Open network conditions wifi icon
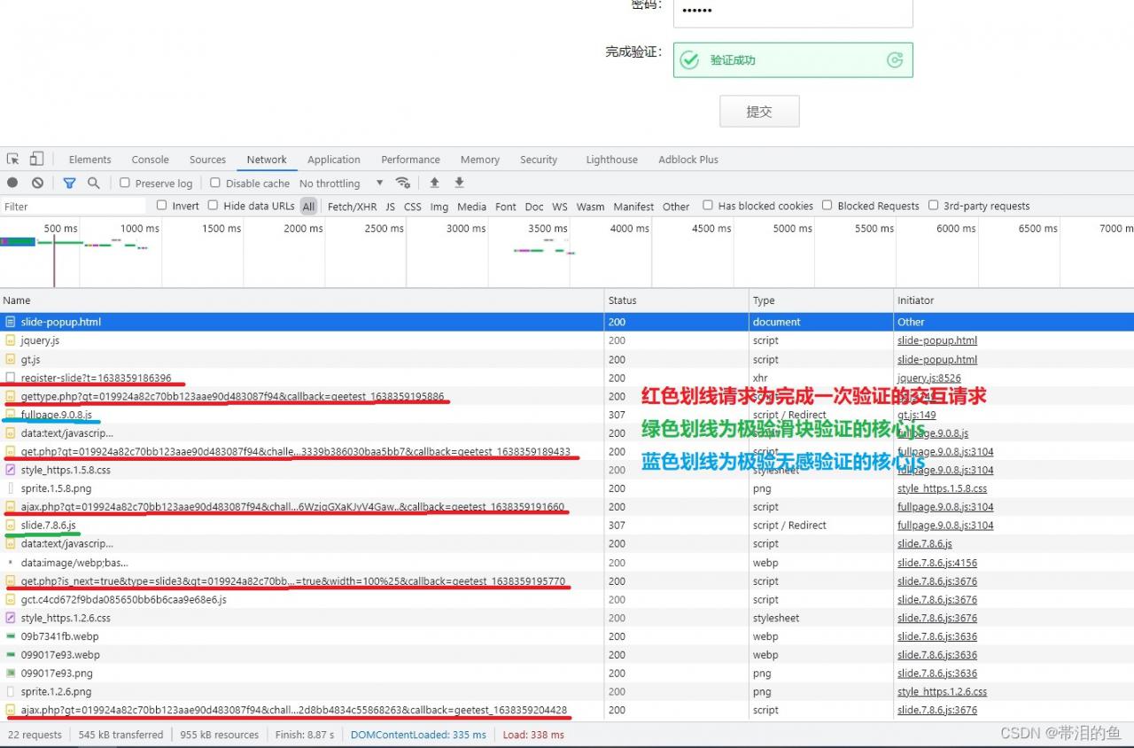The height and width of the screenshot is (748, 1134). point(403,183)
